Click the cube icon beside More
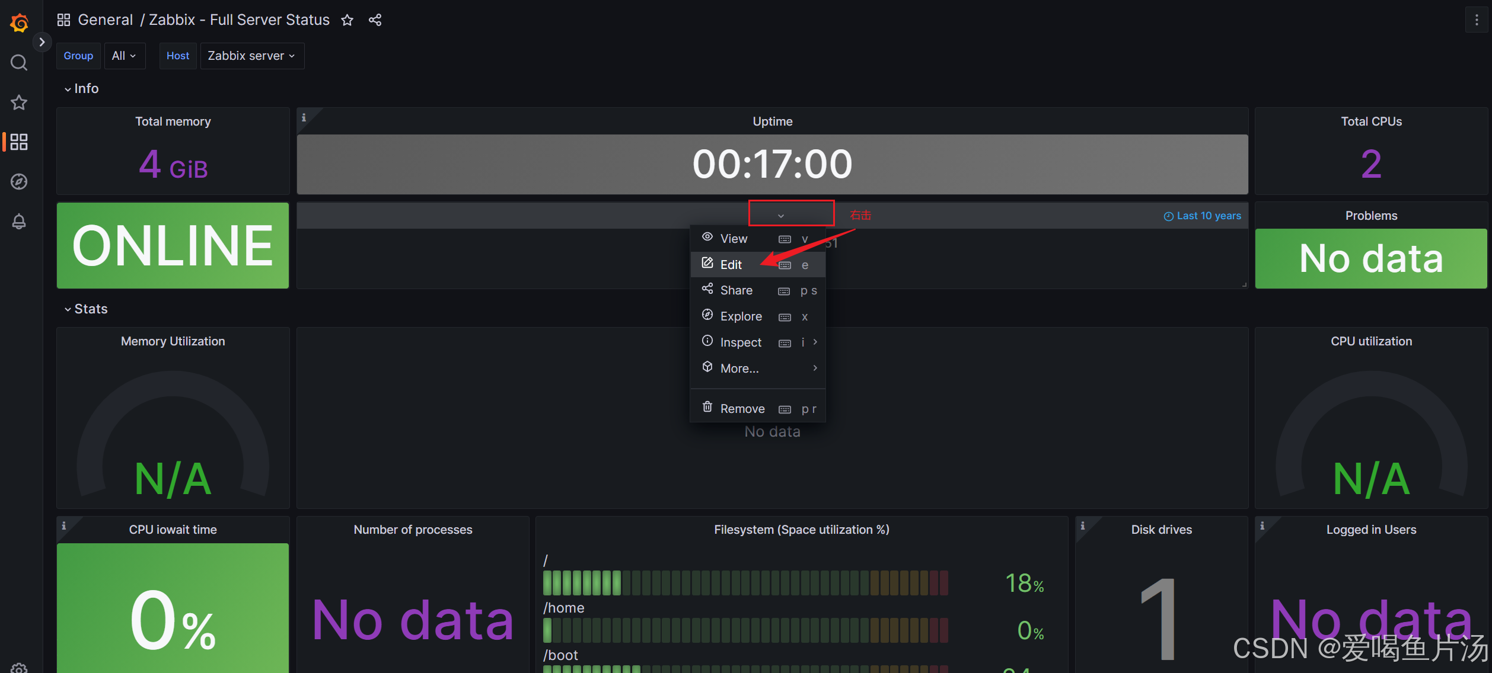 tap(707, 367)
